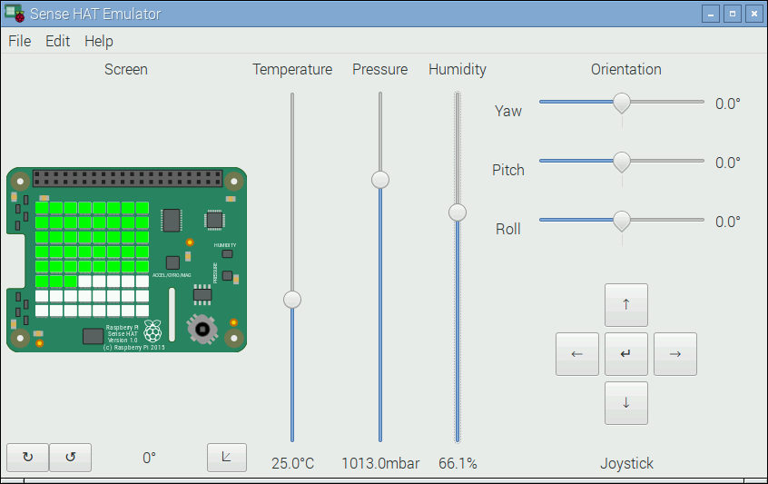Click the Pitch slider handle

click(622, 162)
